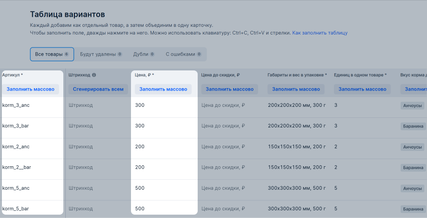
Task: Click Заполнить массово under Единиц в одном товаре
Action: (362, 89)
